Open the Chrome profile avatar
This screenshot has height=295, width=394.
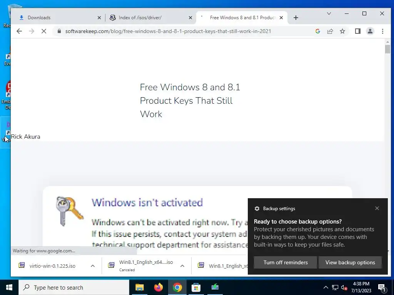pos(370,31)
